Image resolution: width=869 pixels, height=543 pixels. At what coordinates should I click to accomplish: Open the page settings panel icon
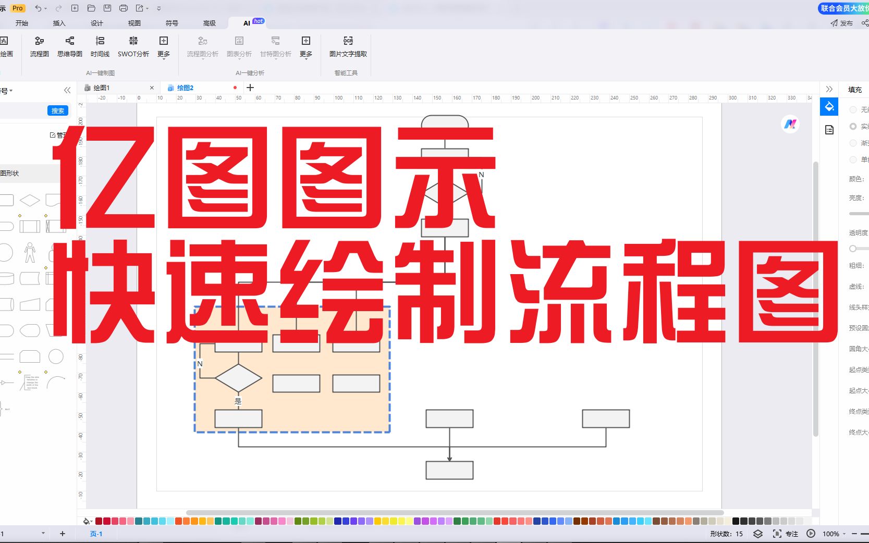[x=829, y=130]
